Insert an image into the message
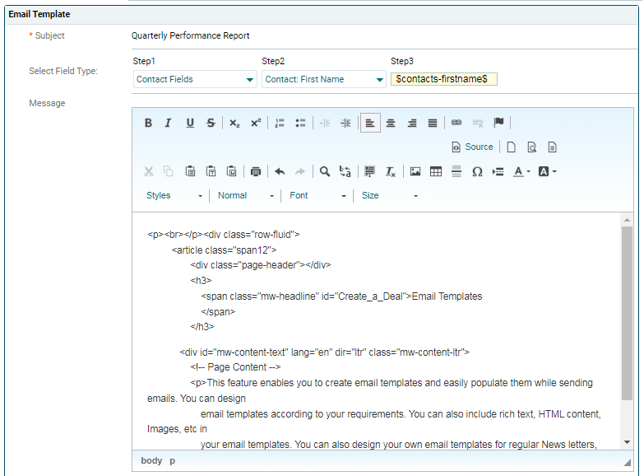This screenshot has width=644, height=476. click(415, 171)
